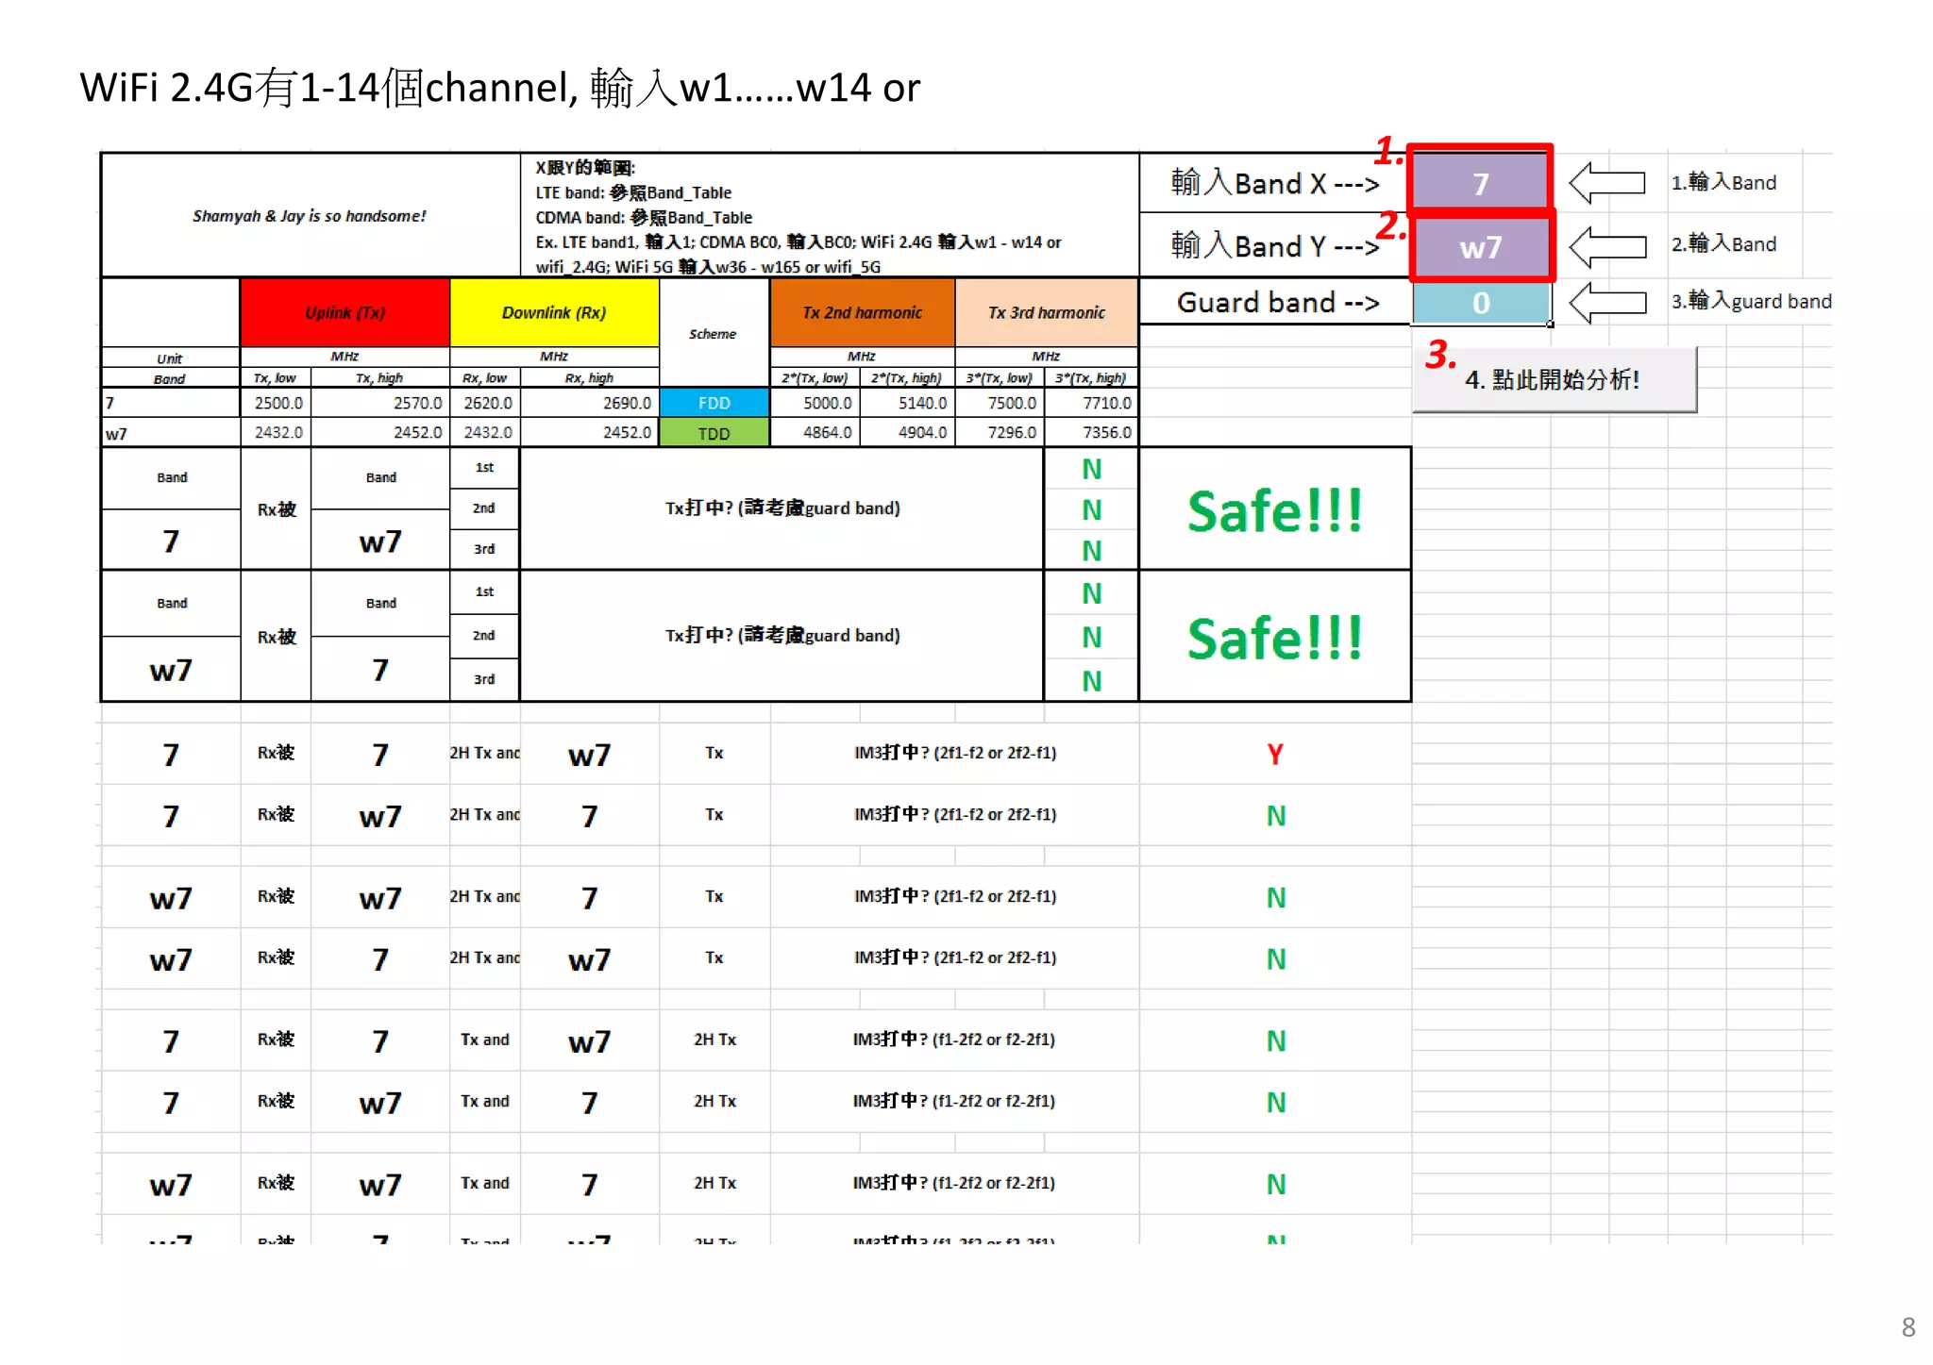Click the 'Rx, high' column header
The width and height of the screenshot is (1933, 1365).
(589, 378)
